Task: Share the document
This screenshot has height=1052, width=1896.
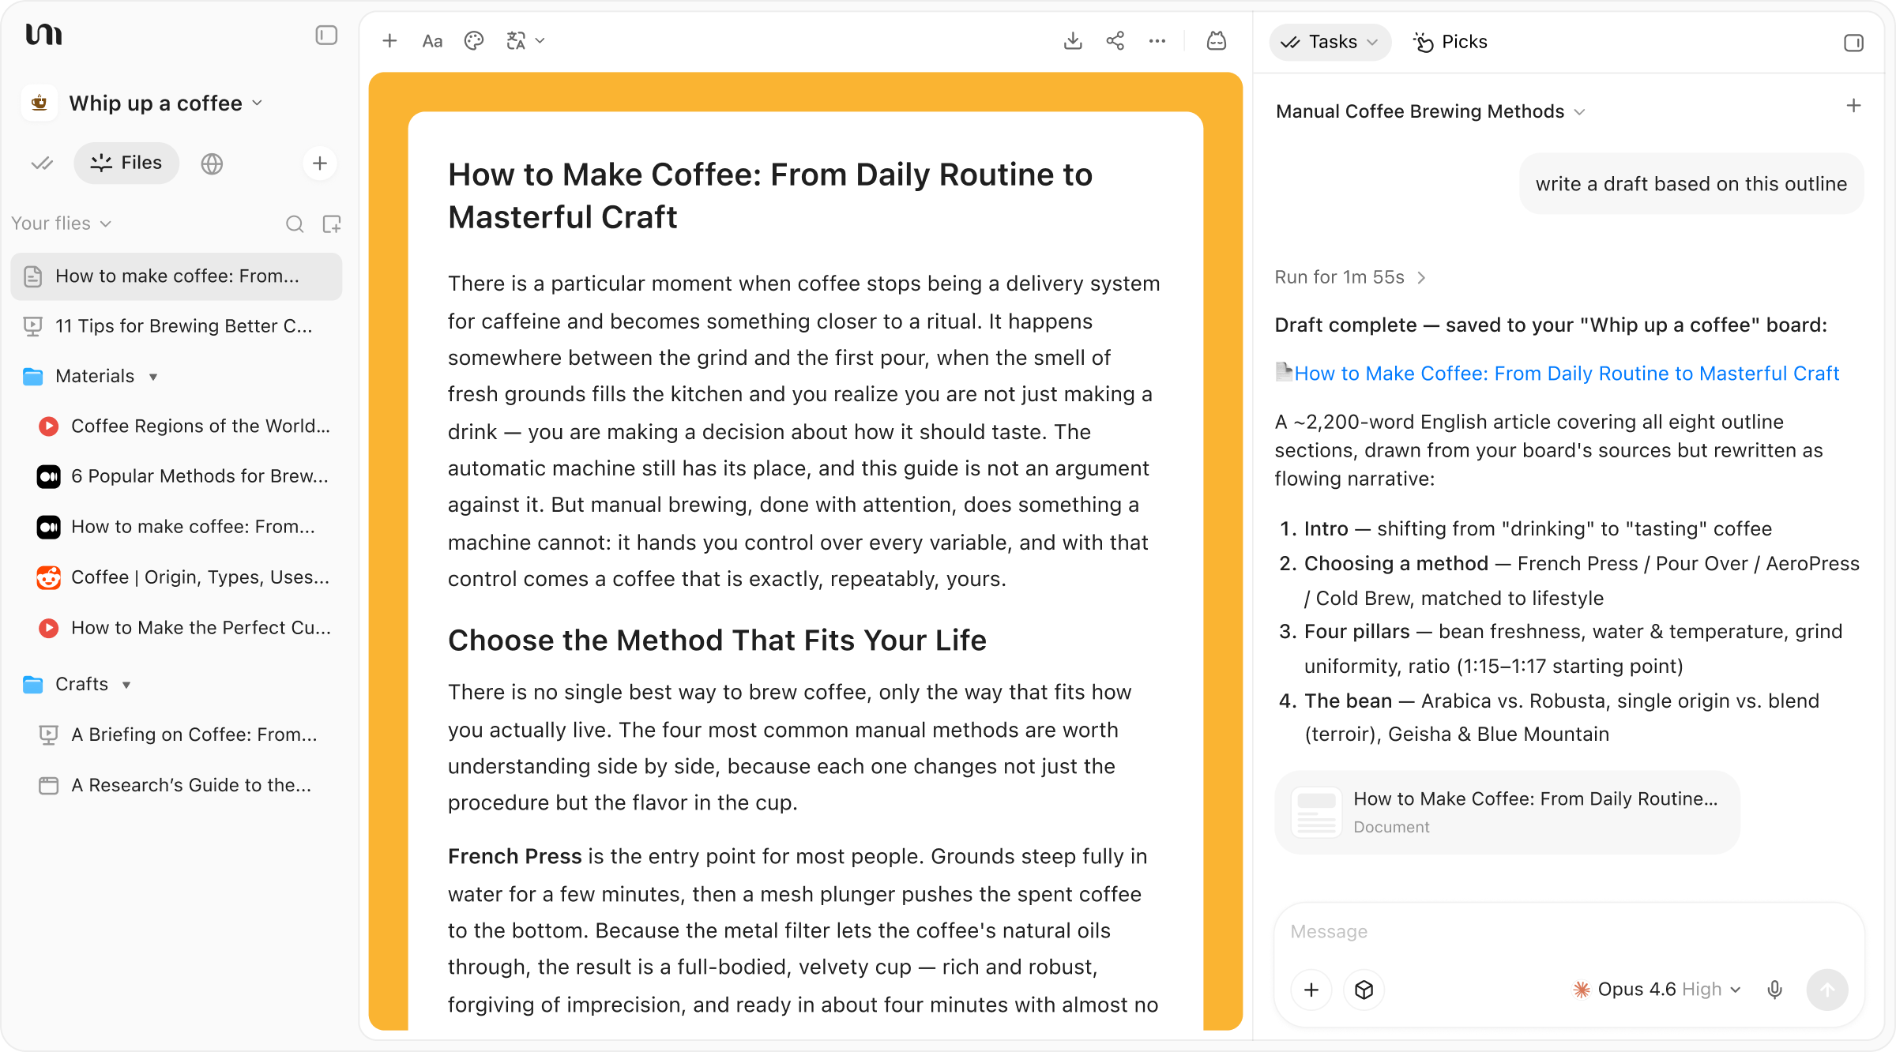Action: coord(1115,41)
